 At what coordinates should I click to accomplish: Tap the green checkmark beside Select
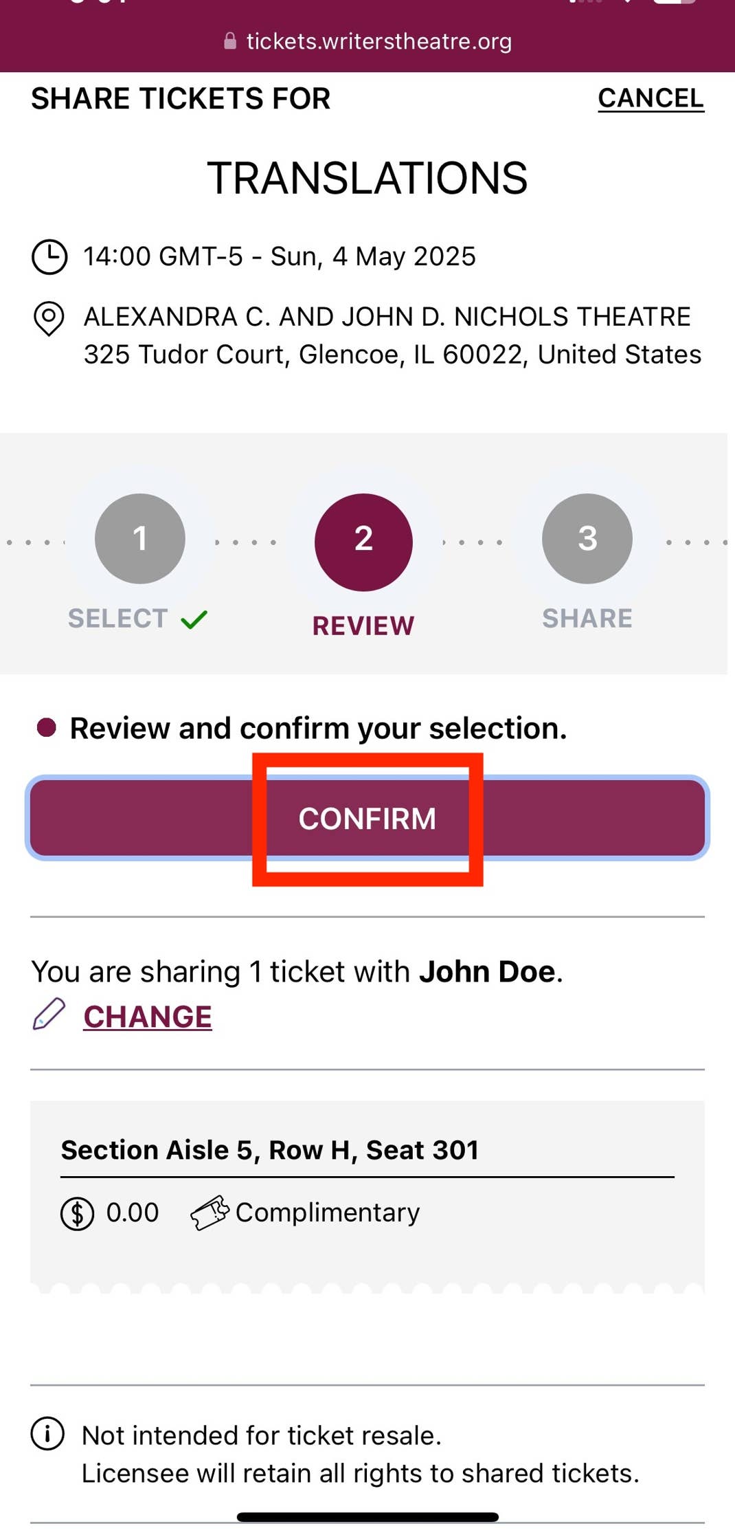[194, 619]
